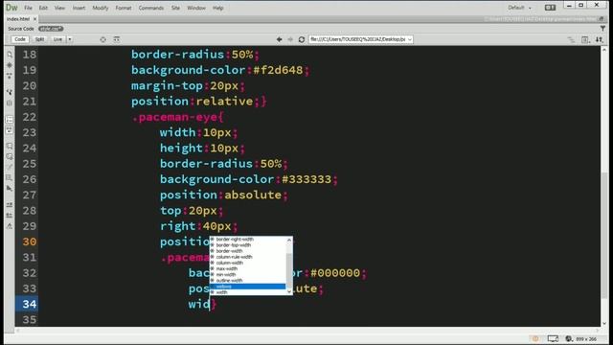Toggle the Word Wrap button in coding toolbar
This screenshot has height=345, width=613.
[x=10, y=130]
